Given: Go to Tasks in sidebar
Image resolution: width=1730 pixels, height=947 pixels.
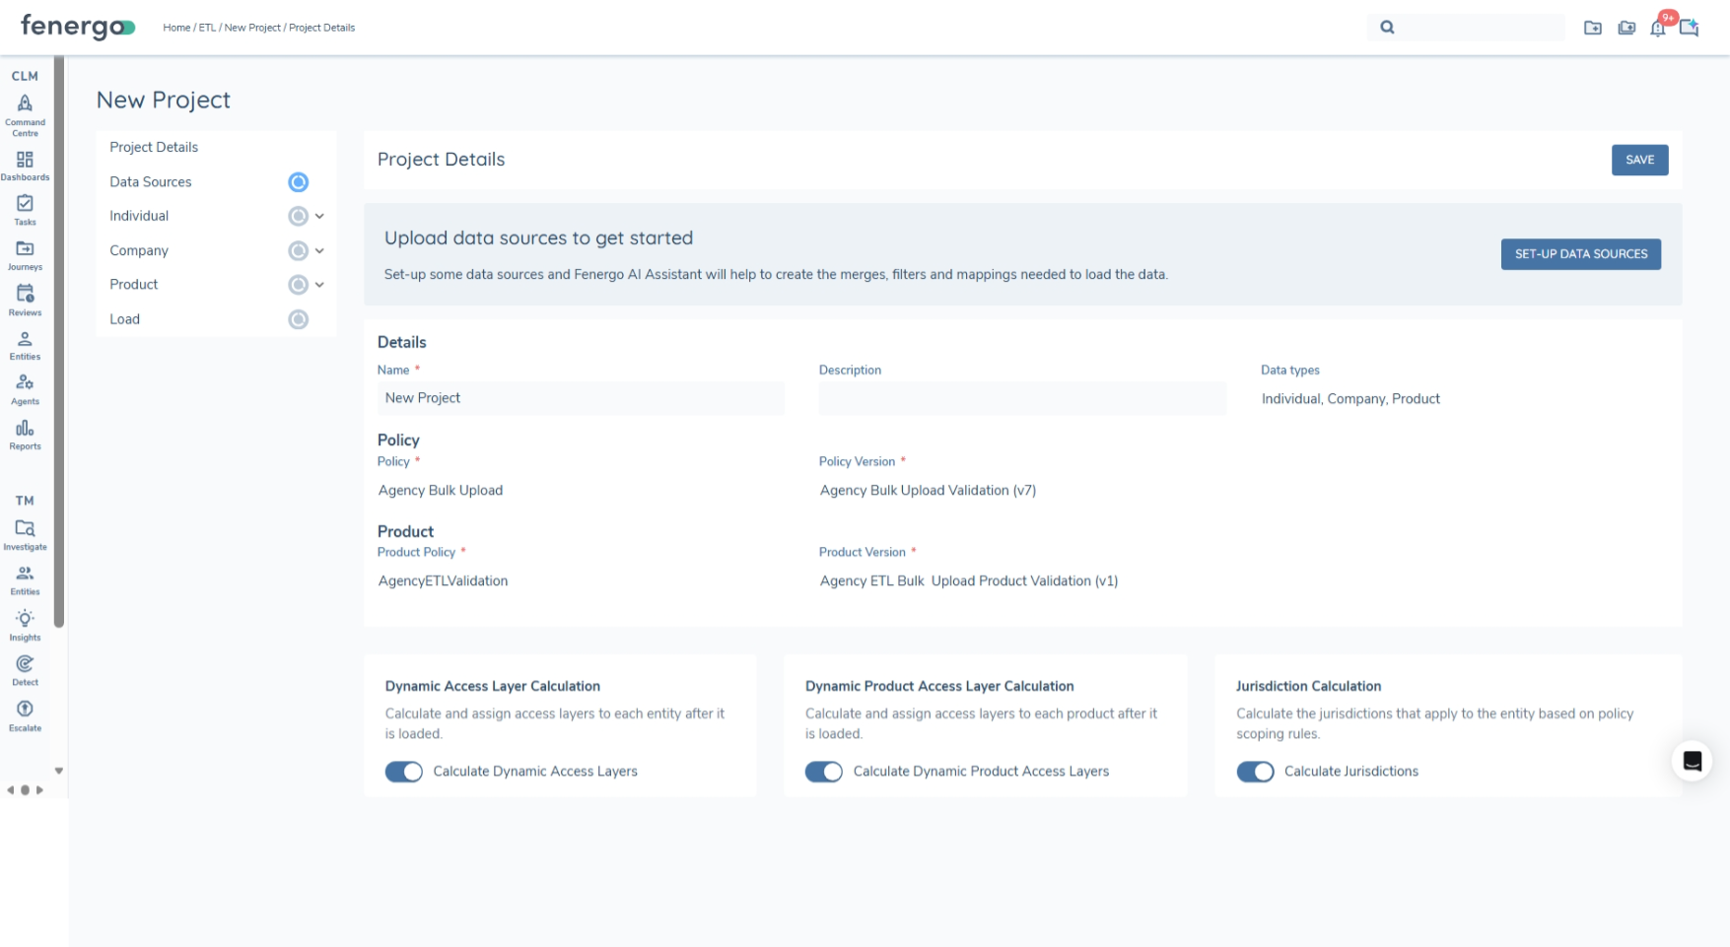Looking at the screenshot, I should [x=25, y=205].
